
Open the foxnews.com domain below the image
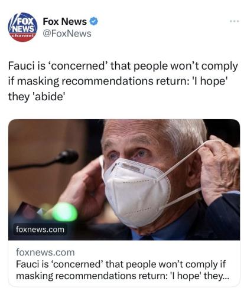coord(45,253)
